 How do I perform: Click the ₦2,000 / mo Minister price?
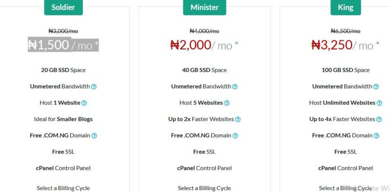[x=204, y=45]
